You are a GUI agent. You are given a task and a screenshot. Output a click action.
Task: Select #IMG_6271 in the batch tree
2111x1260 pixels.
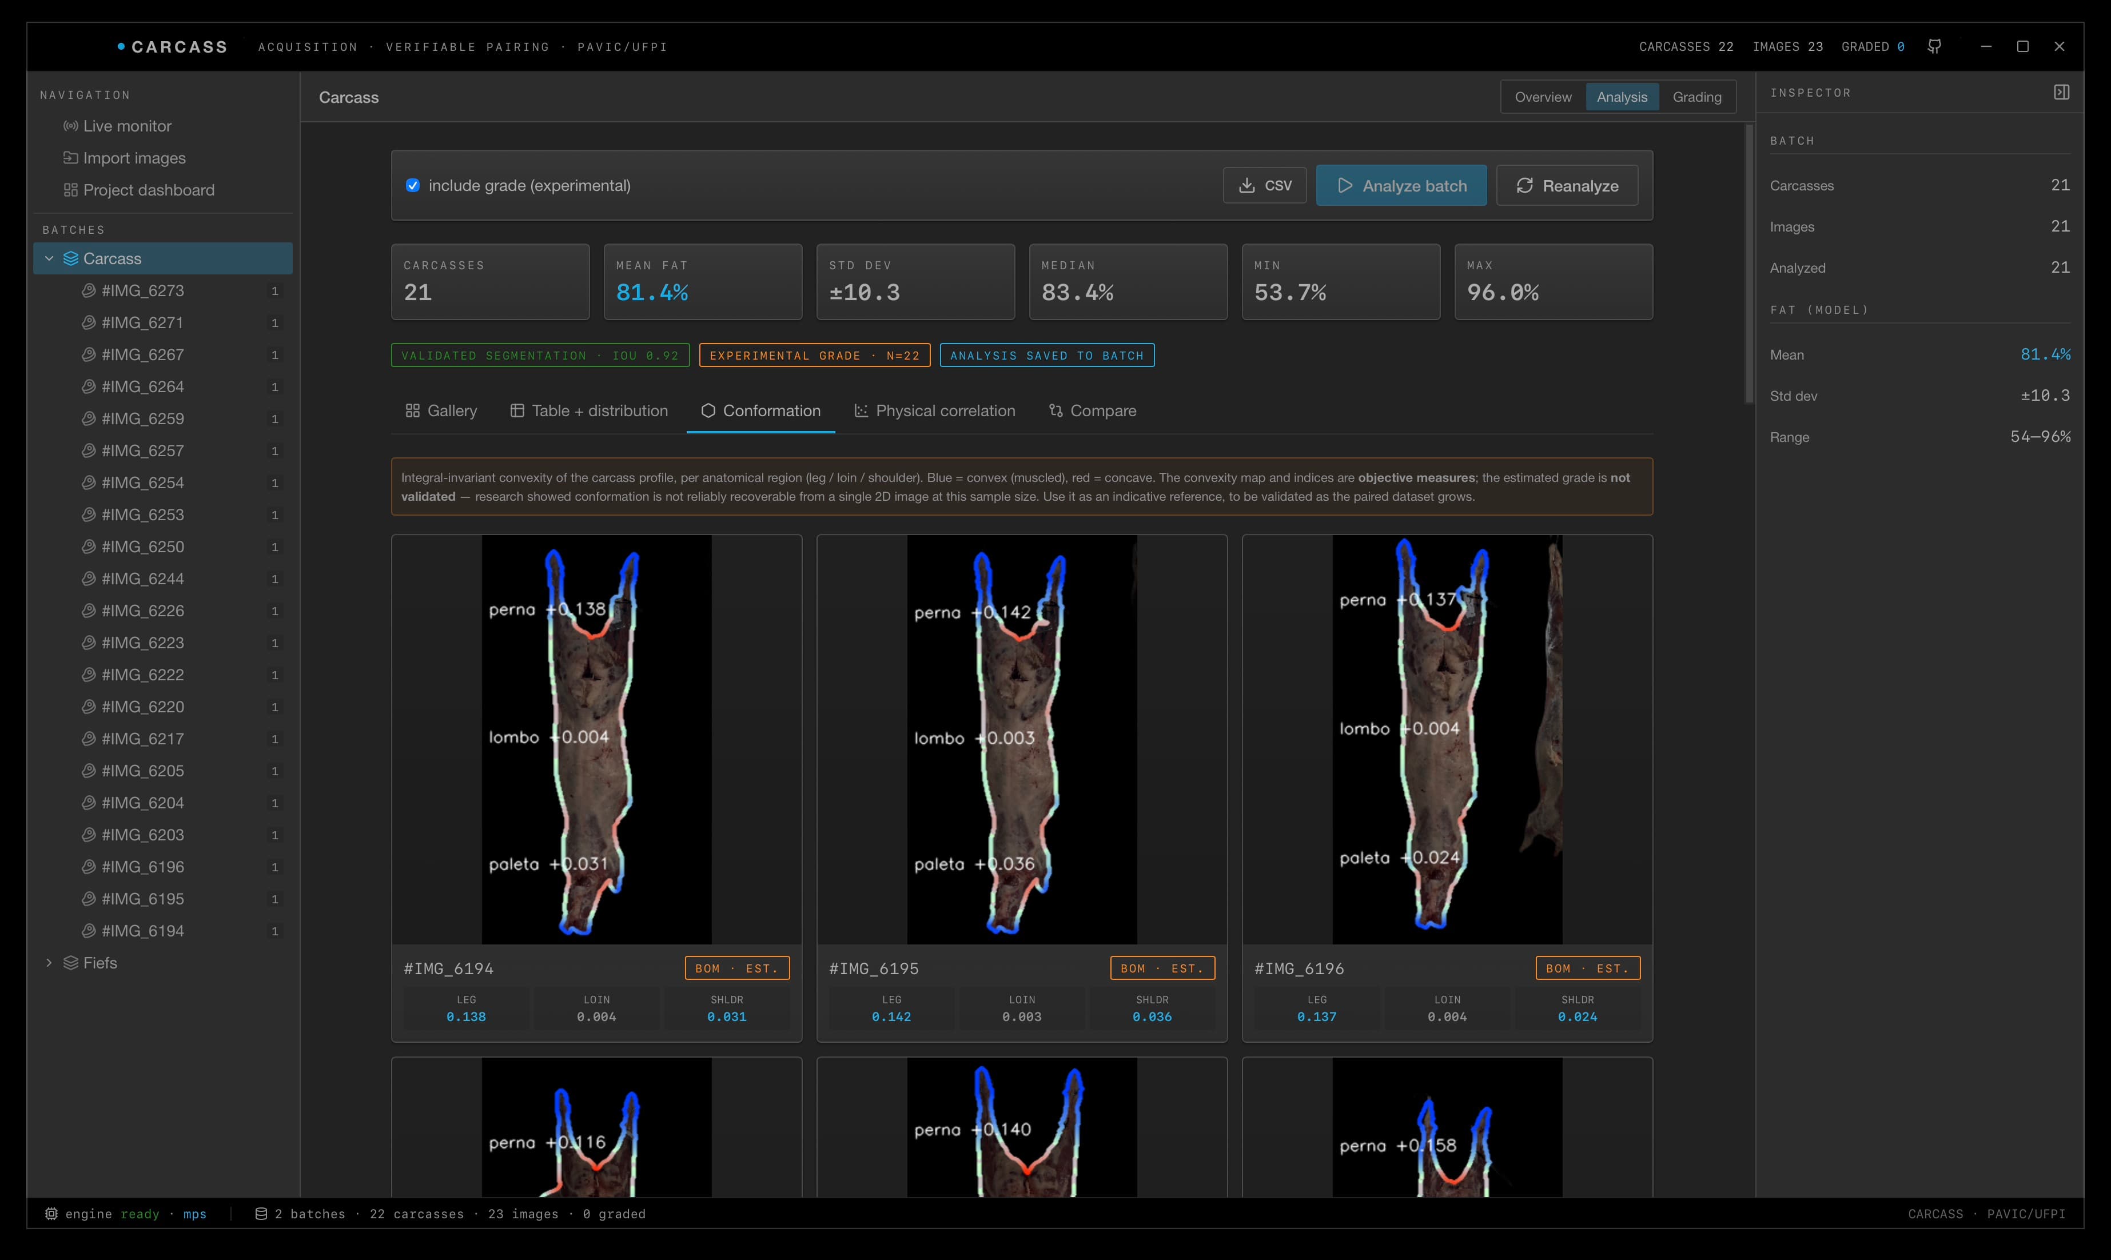tap(163, 322)
